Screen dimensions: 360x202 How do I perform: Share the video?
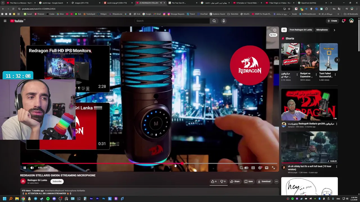[235, 182]
